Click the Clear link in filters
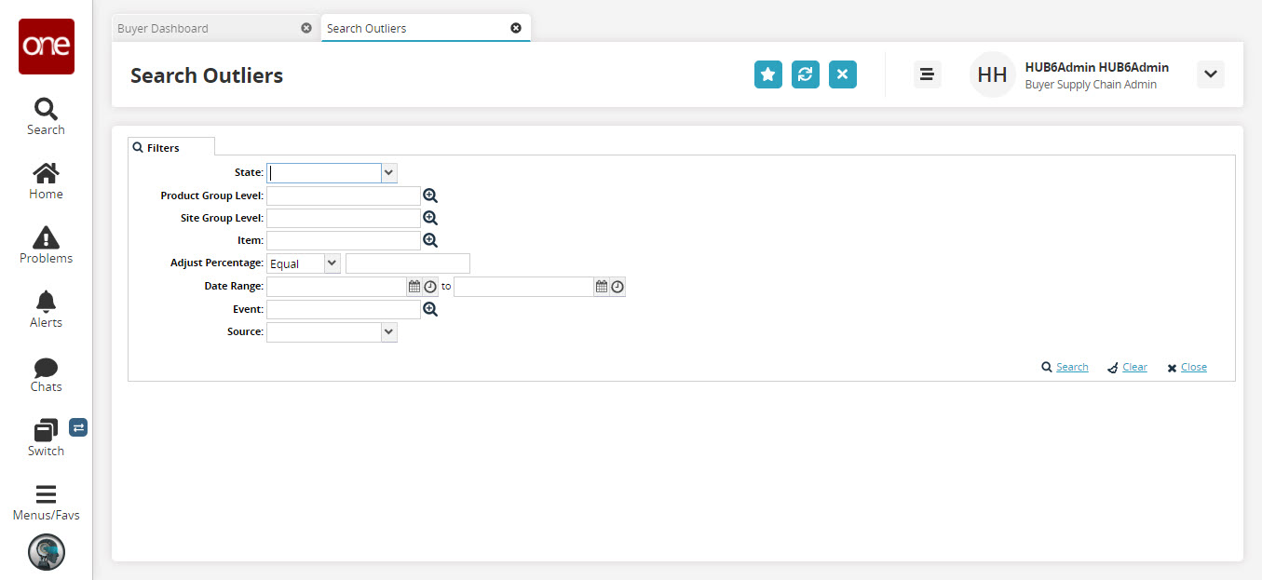Image resolution: width=1262 pixels, height=580 pixels. (1133, 367)
